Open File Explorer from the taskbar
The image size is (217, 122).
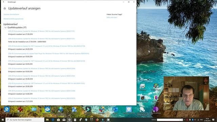coord(47,120)
